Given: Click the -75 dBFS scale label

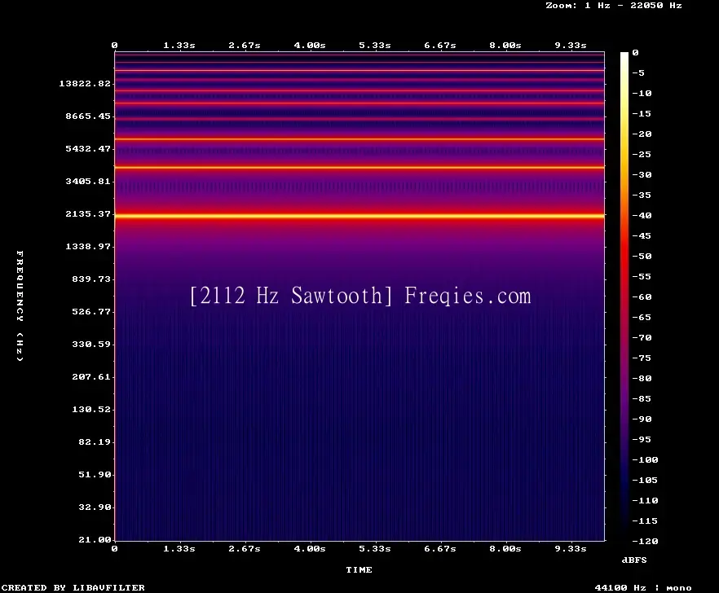Looking at the screenshot, I should click(642, 358).
